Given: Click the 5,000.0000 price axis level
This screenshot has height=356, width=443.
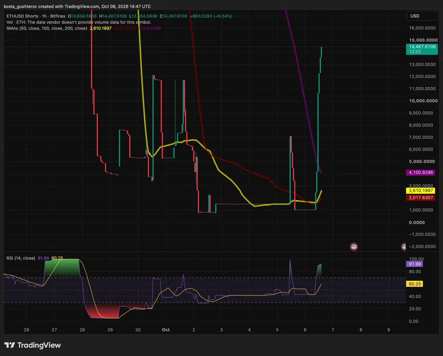Looking at the screenshot, I should (x=422, y=162).
